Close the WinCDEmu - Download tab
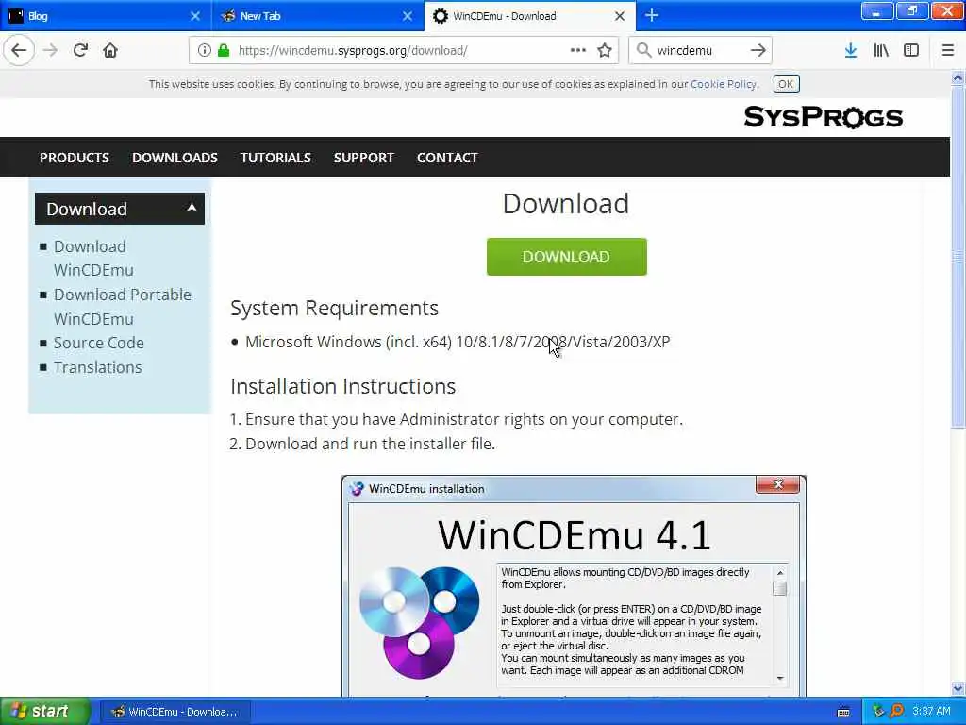The height and width of the screenshot is (725, 966). click(x=620, y=16)
